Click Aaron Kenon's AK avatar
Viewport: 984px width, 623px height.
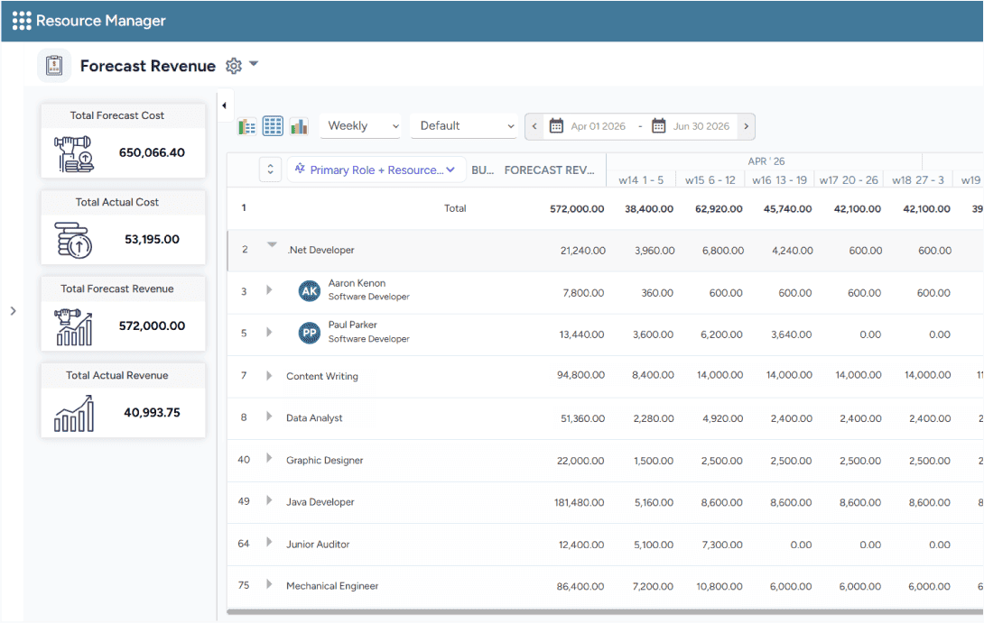[x=310, y=291]
